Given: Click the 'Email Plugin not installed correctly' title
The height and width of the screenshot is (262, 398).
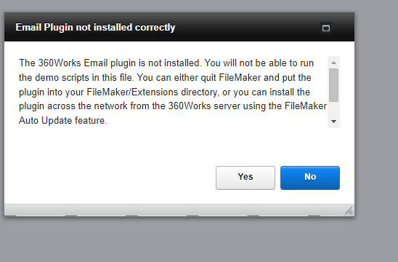Looking at the screenshot, I should tap(95, 27).
